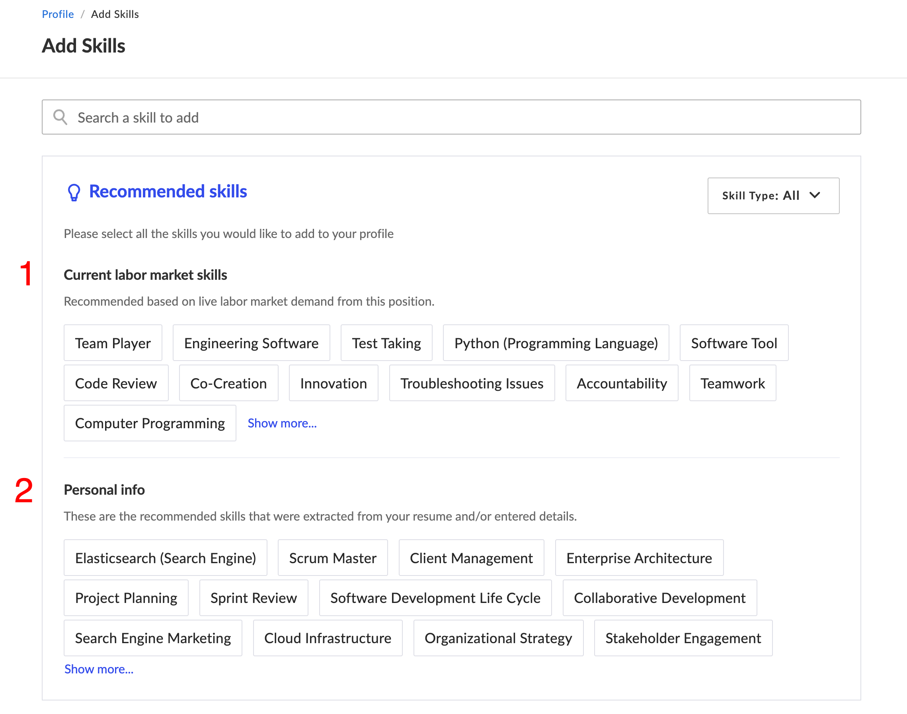Select the Software Tool skill
The width and height of the screenshot is (907, 714).
734,343
